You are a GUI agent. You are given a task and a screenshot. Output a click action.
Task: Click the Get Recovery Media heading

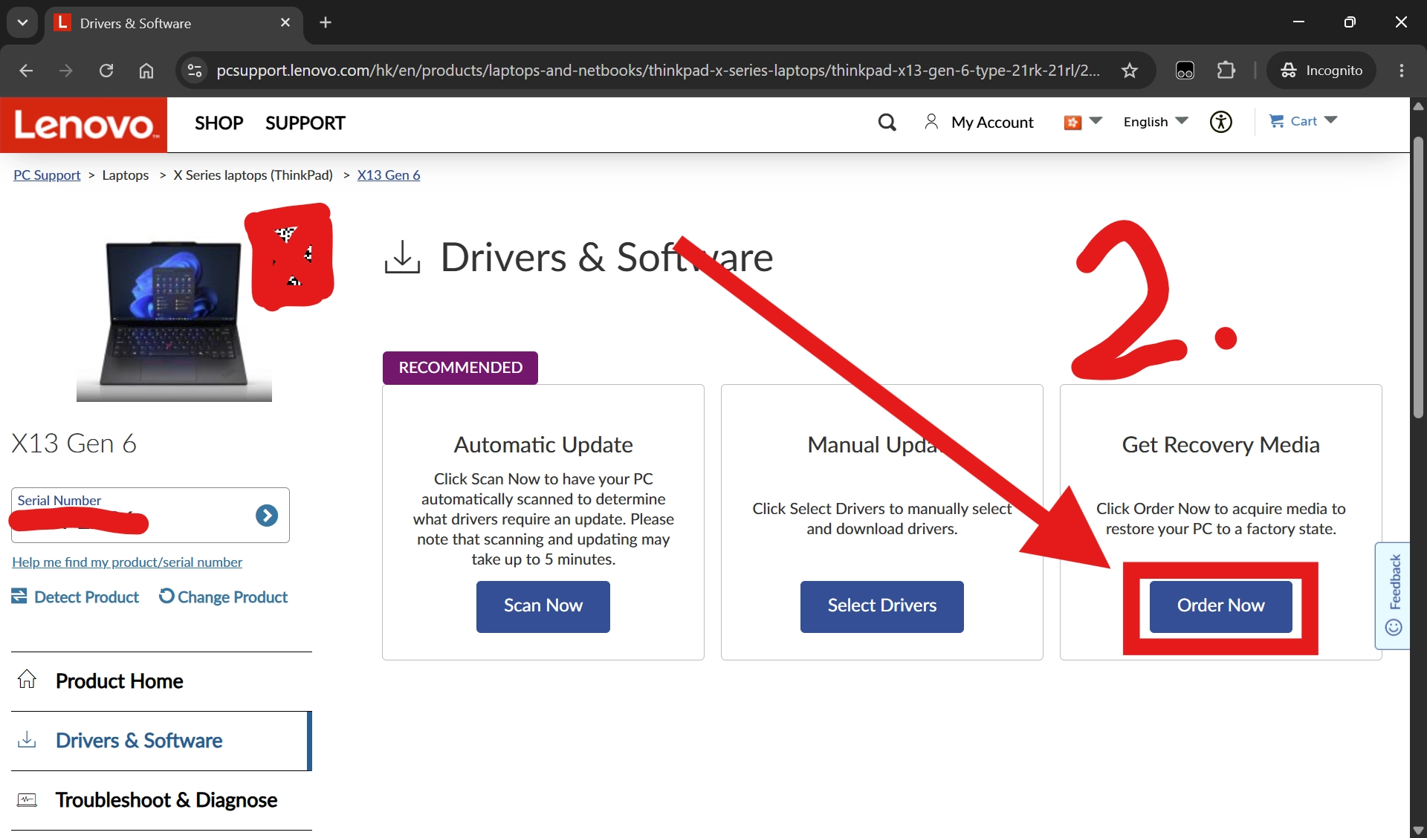click(1221, 445)
